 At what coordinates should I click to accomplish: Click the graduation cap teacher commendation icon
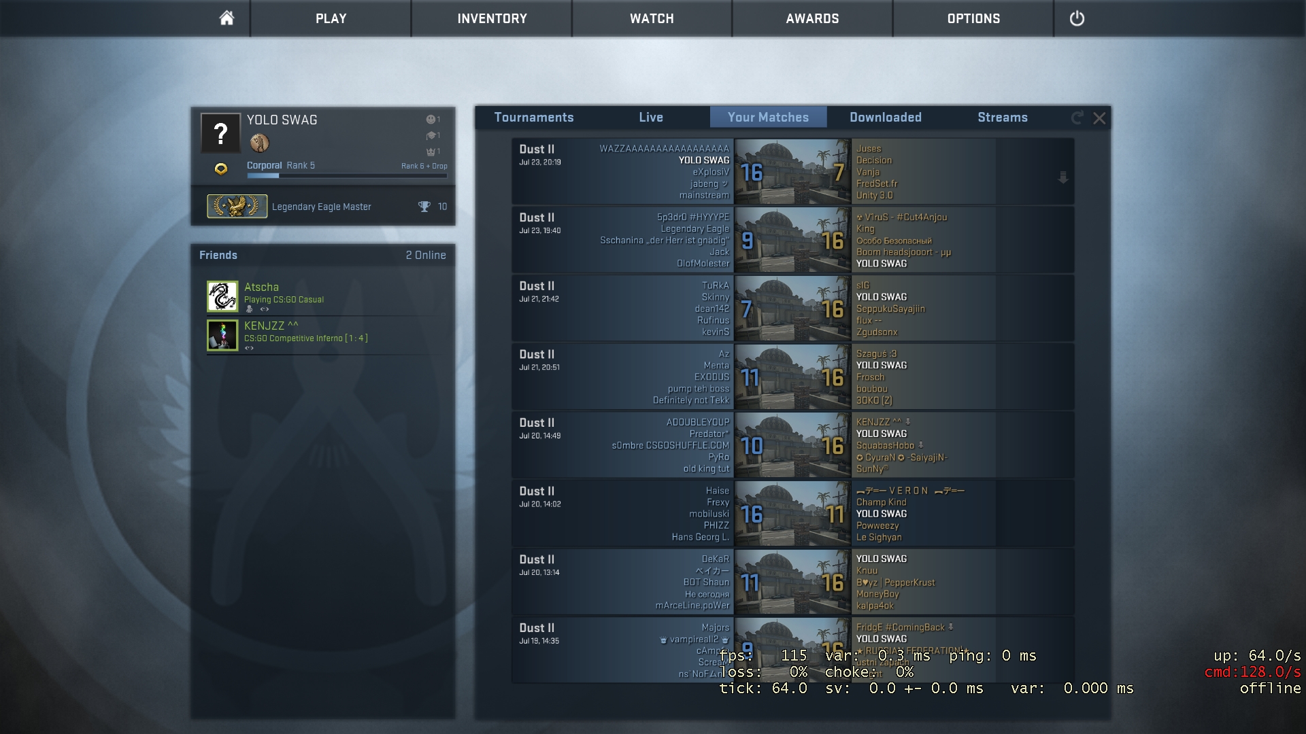tap(431, 135)
